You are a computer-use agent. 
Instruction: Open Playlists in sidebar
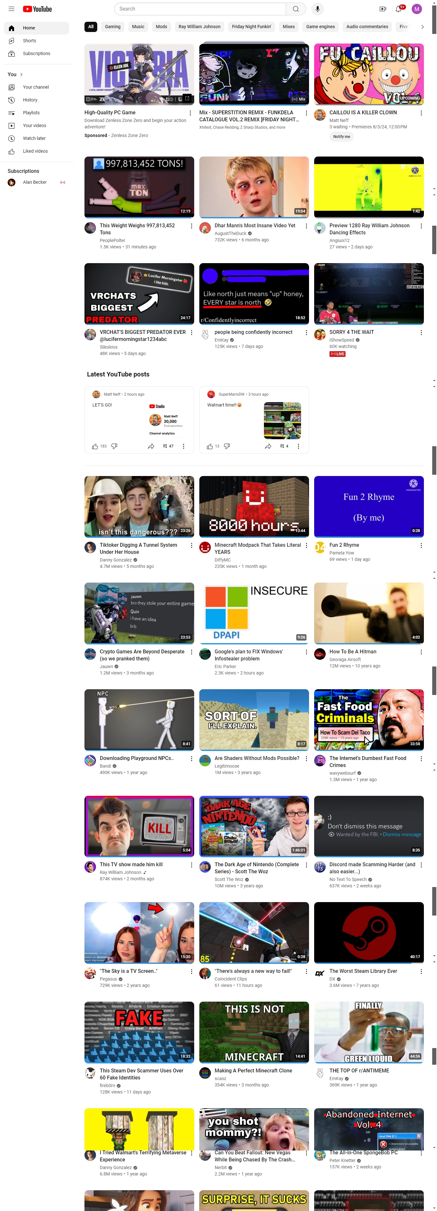point(36,113)
